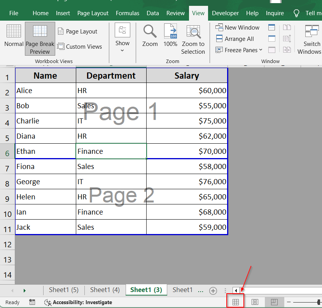Switch to the Inquire tab
This screenshot has width=322, height=308.
275,13
